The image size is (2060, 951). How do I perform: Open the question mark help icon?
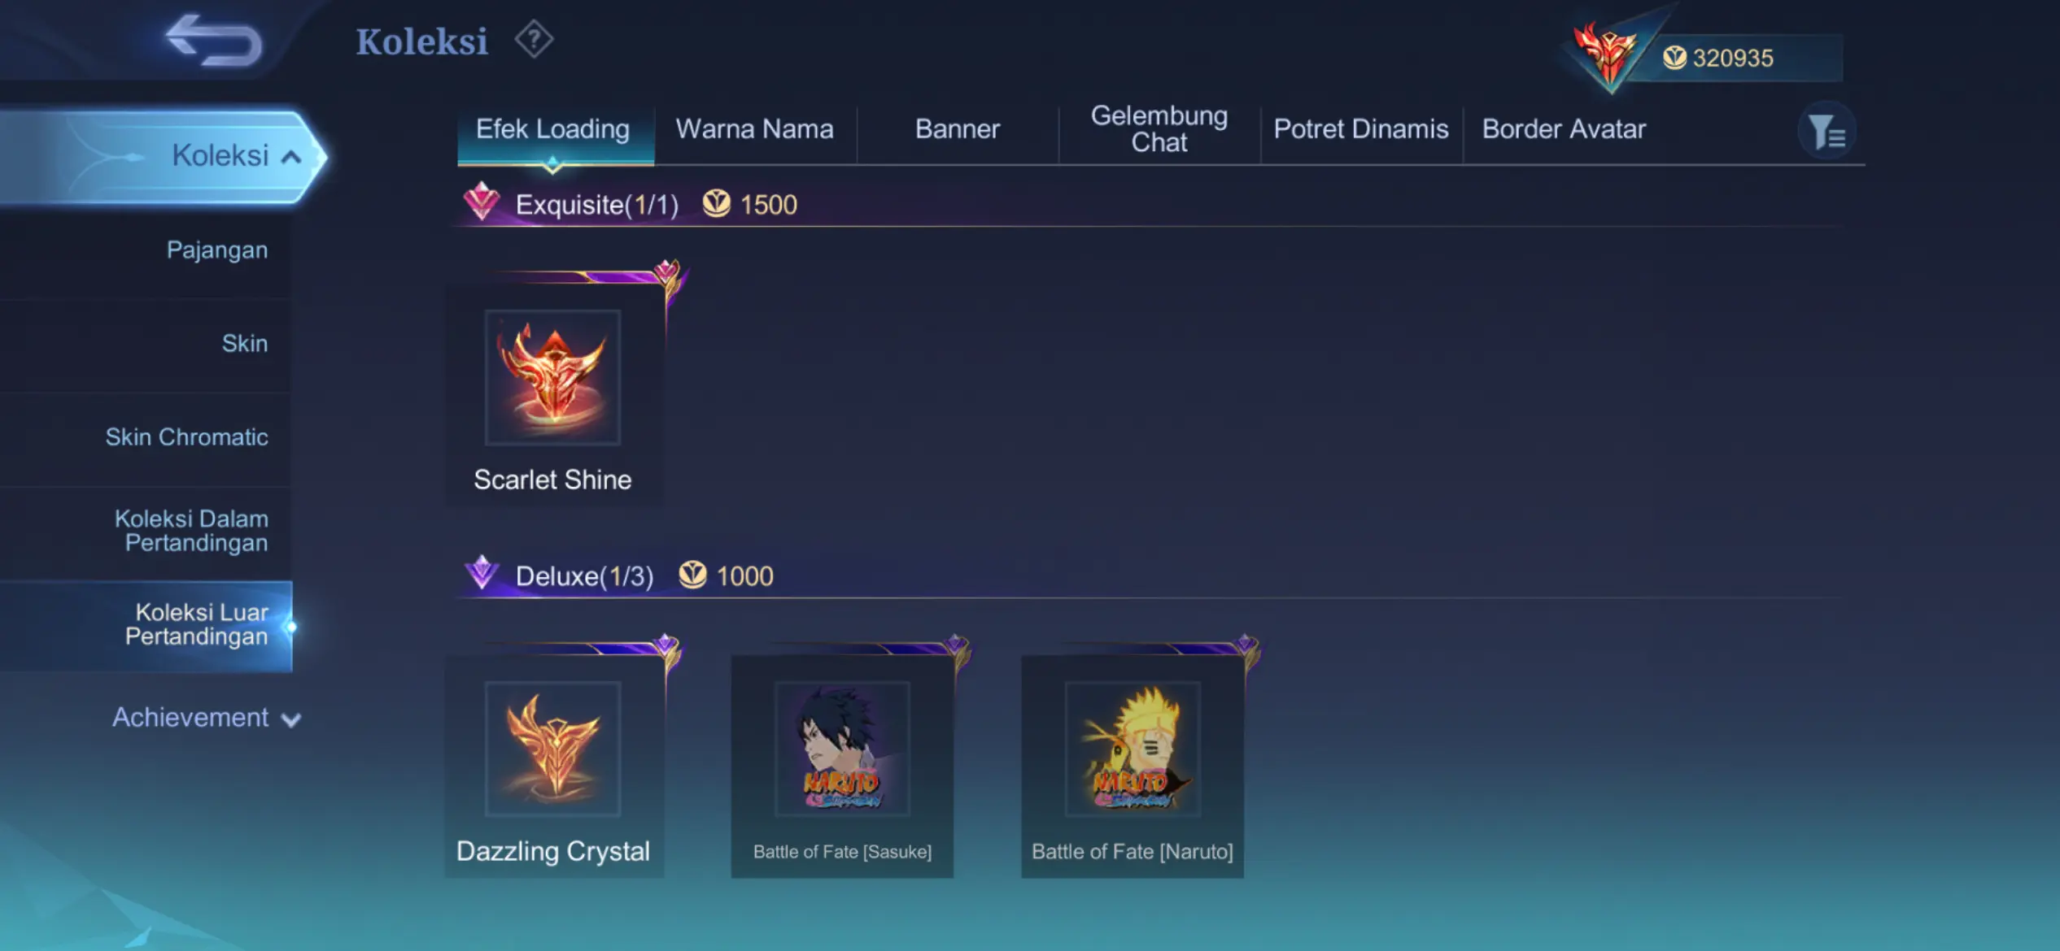coord(534,39)
